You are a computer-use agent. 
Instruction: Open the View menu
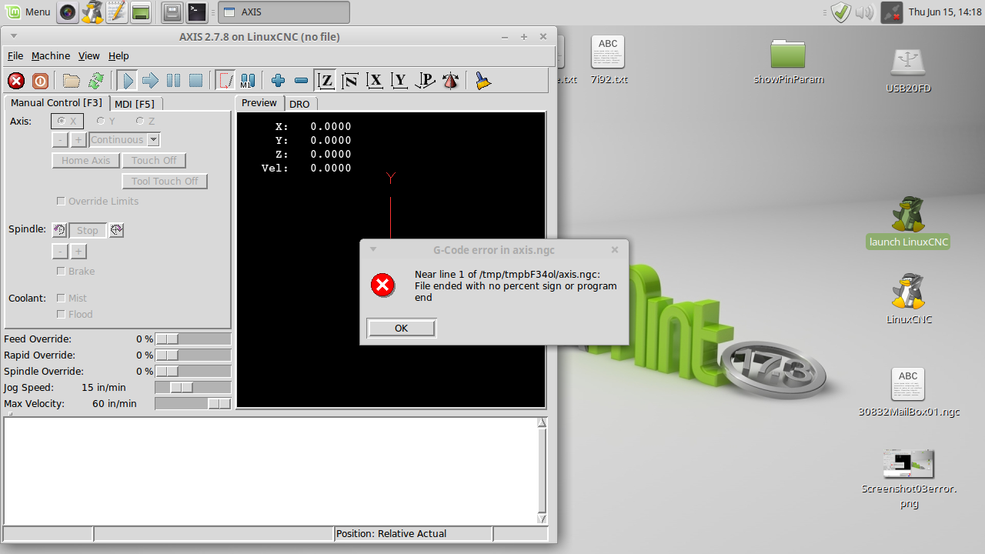[x=89, y=55]
